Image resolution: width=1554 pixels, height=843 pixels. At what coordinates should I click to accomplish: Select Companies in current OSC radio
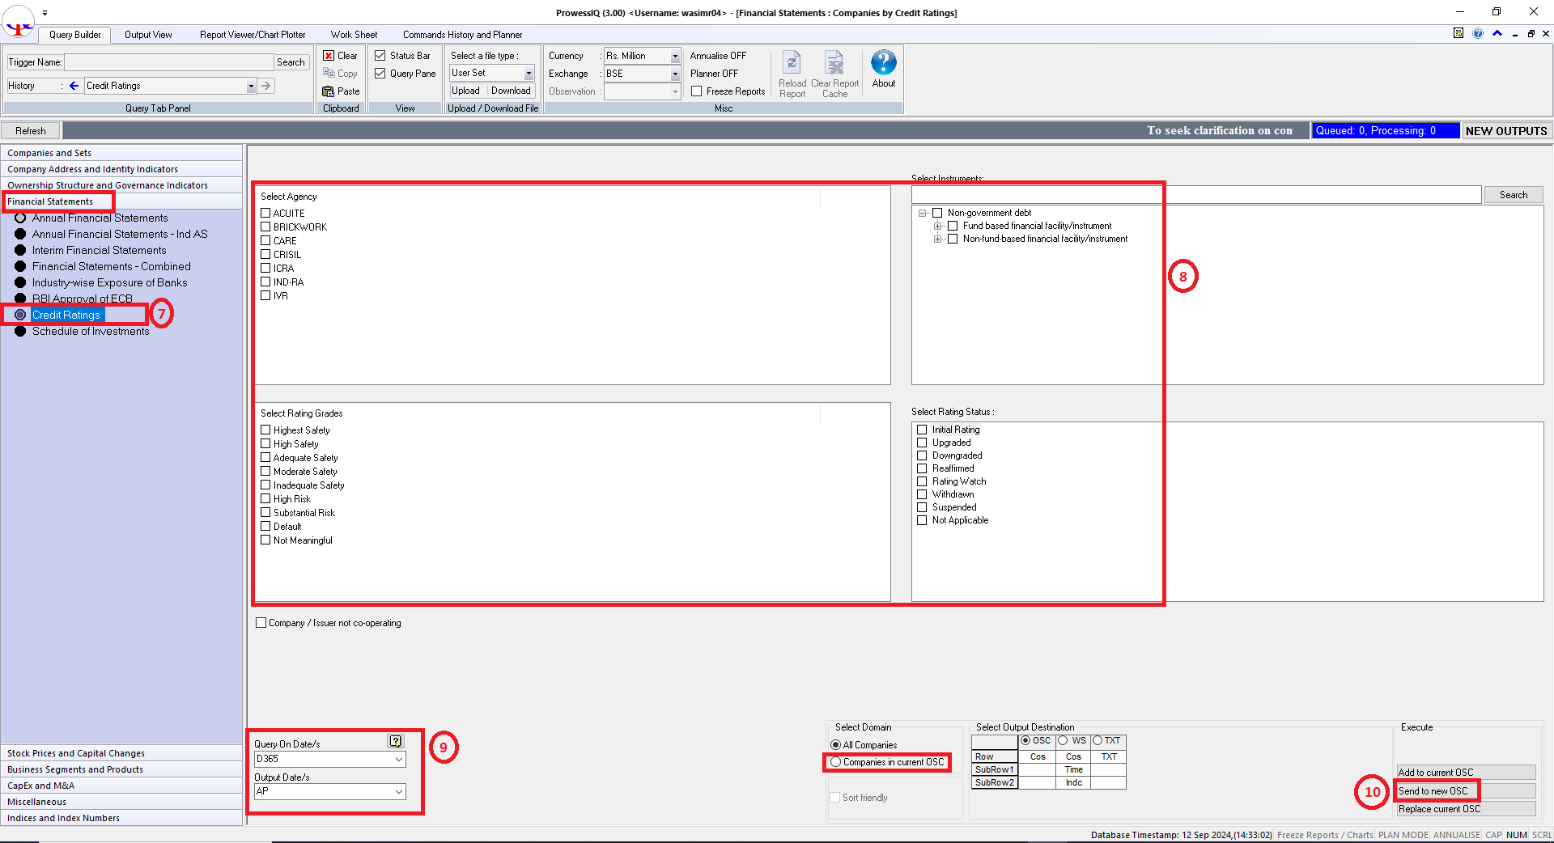click(835, 762)
